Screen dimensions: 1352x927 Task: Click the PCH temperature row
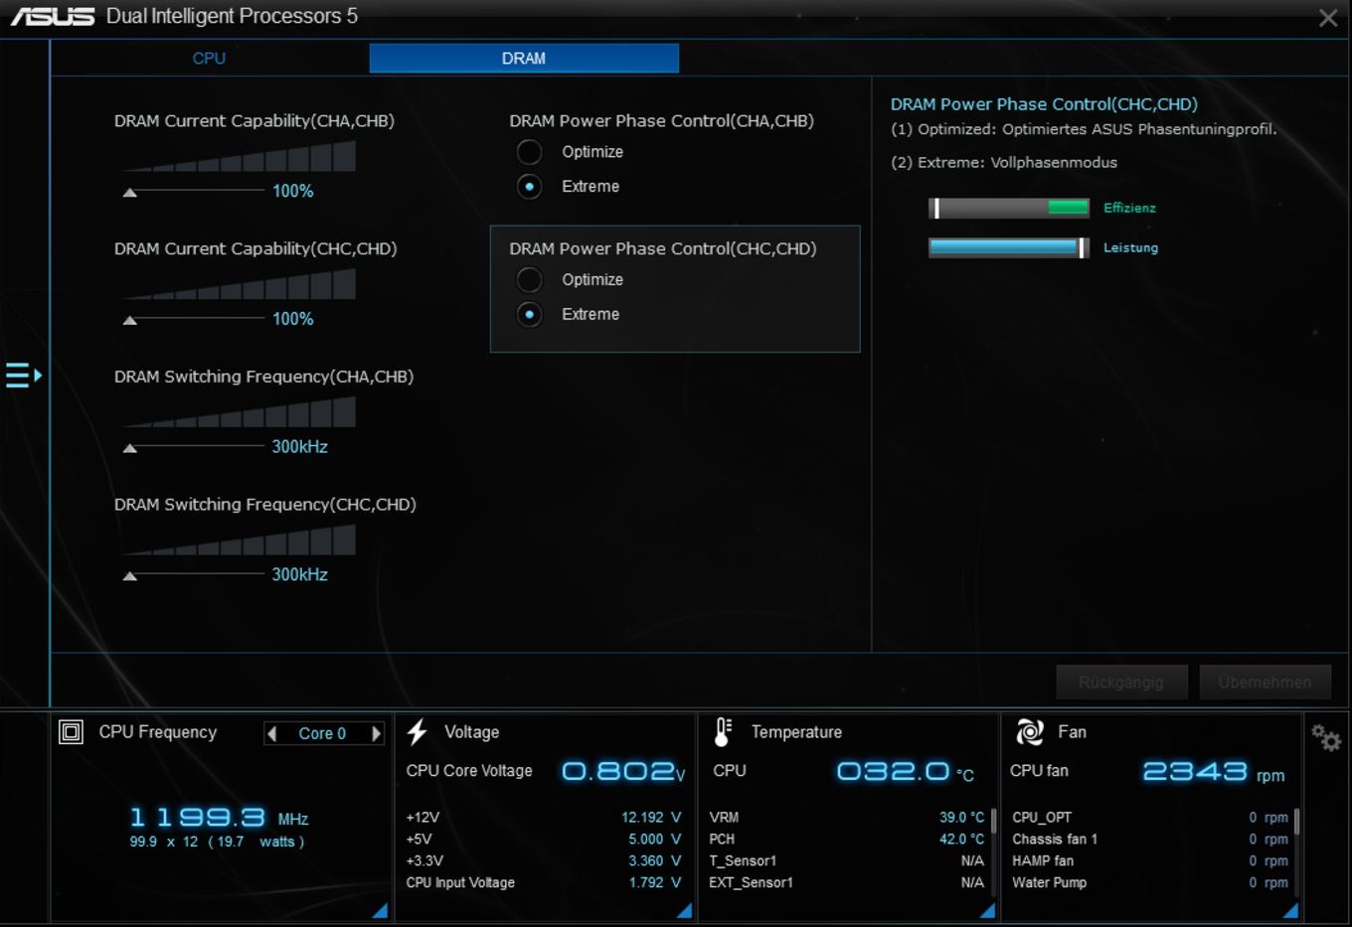pyautogui.click(x=847, y=840)
